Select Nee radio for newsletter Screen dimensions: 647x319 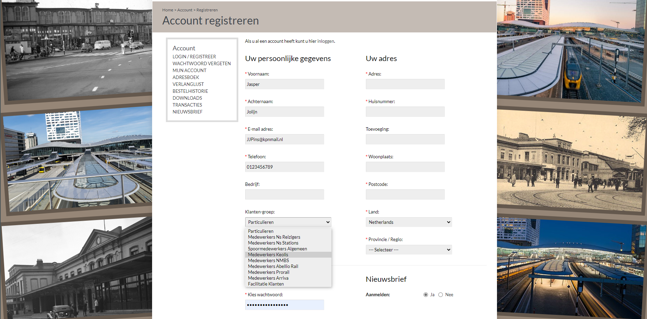pos(440,295)
